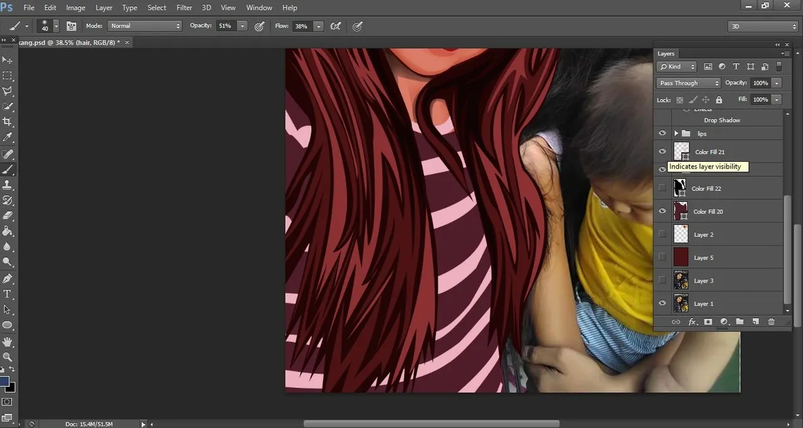The image size is (803, 428).
Task: Open layer Opacity dropdown in Layers panel
Action: coord(777,83)
